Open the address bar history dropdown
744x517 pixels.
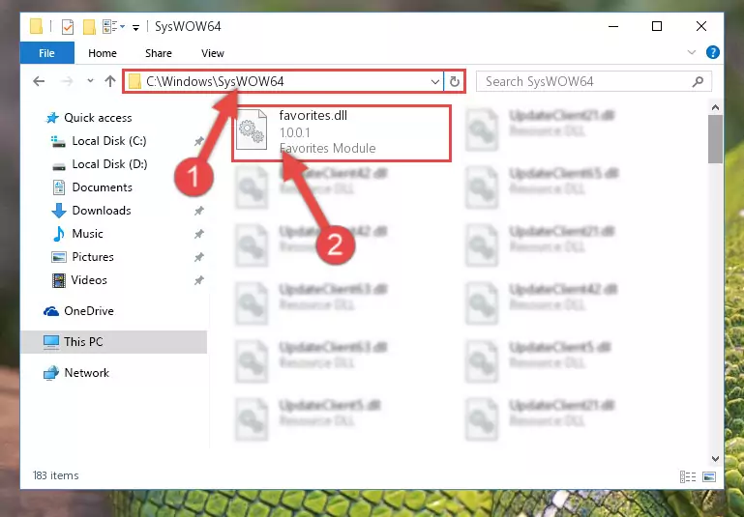coord(434,82)
